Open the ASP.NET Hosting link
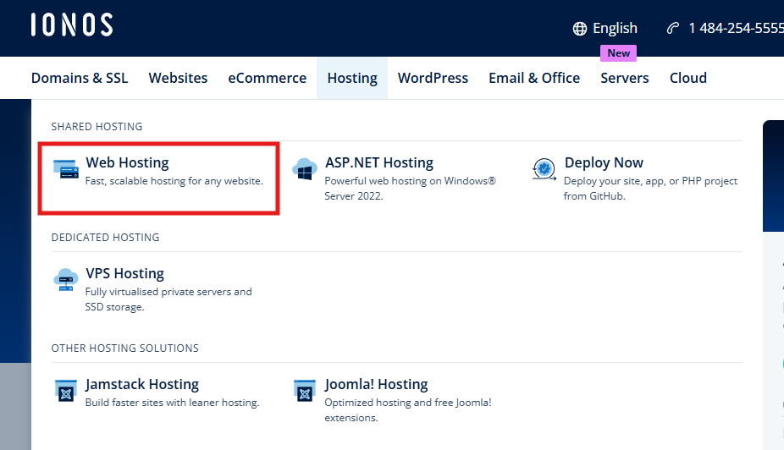The image size is (784, 450). 379,162
